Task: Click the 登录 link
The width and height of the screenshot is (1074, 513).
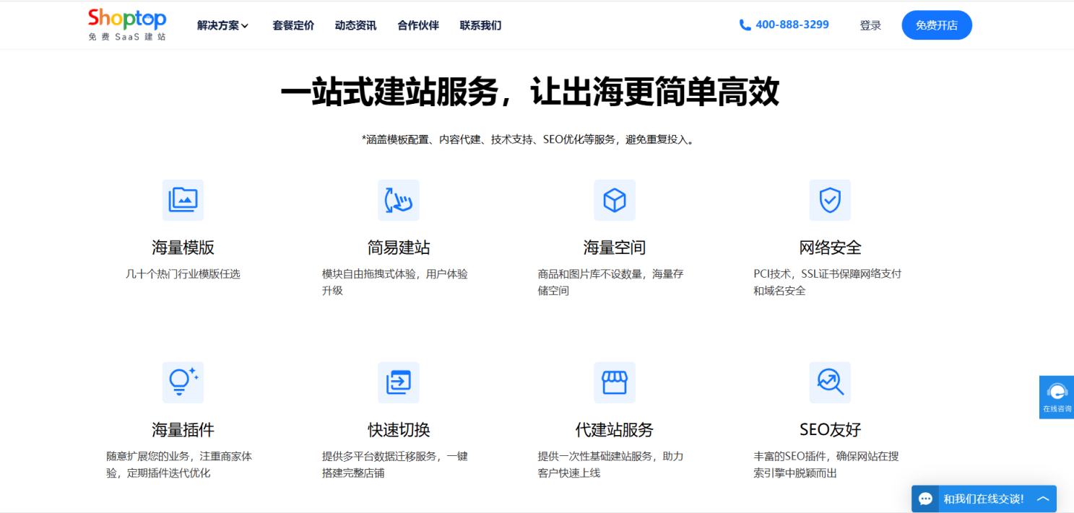Action: tap(870, 25)
